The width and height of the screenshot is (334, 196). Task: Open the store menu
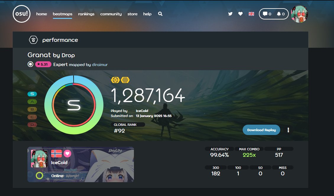pos(132,14)
